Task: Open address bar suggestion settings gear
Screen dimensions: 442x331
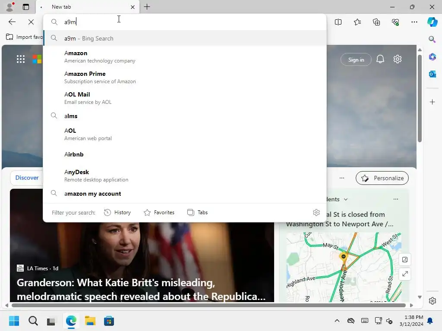Action: click(316, 212)
